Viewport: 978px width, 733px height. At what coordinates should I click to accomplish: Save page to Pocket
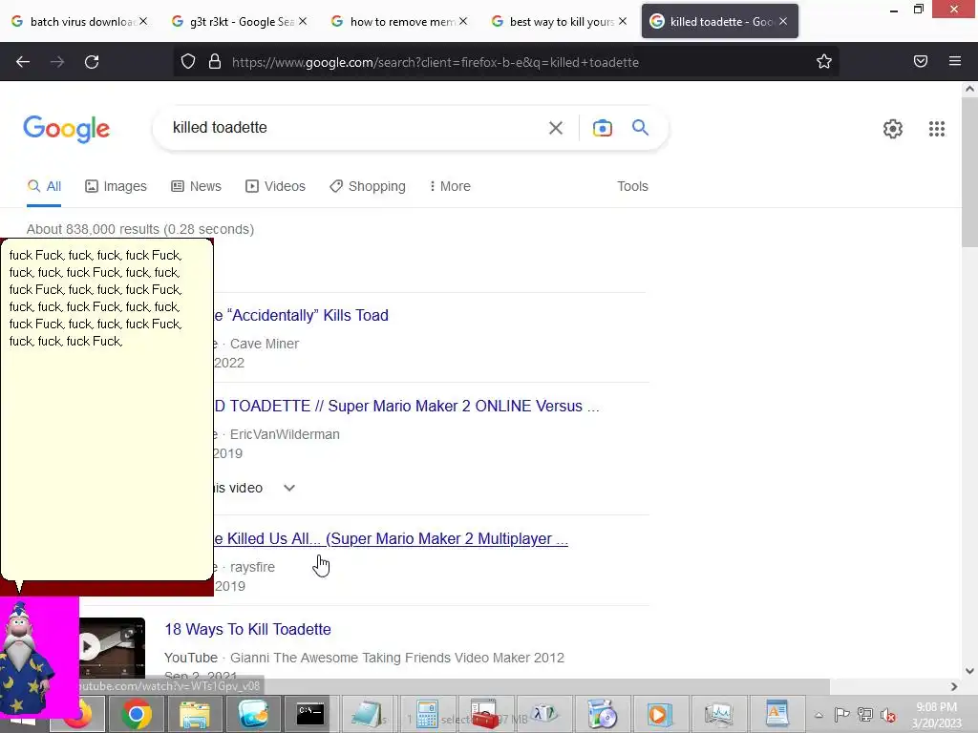920,61
